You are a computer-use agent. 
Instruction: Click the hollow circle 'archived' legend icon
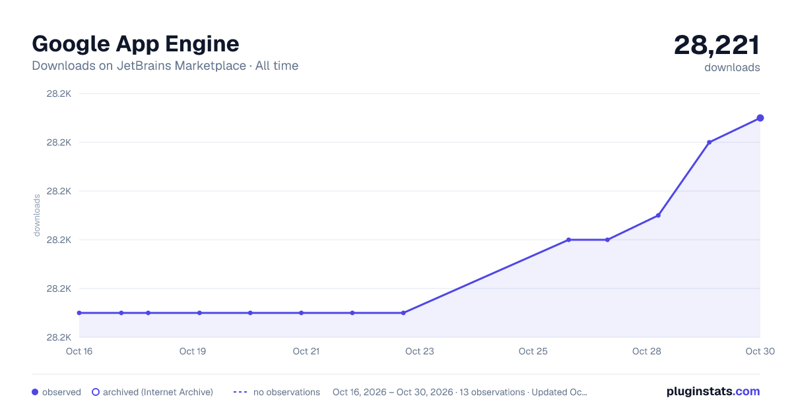[x=96, y=392]
